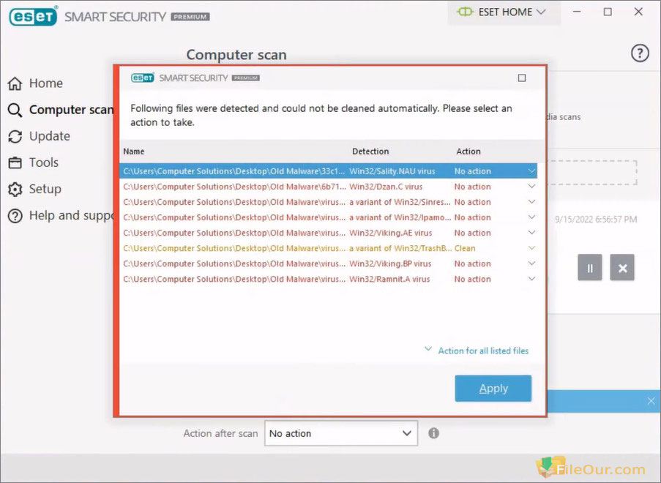Click the scan timestamp 9/15/2022 6:56:57 PM

coord(596,219)
